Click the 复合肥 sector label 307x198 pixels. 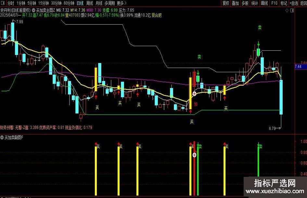click(x=157, y=15)
